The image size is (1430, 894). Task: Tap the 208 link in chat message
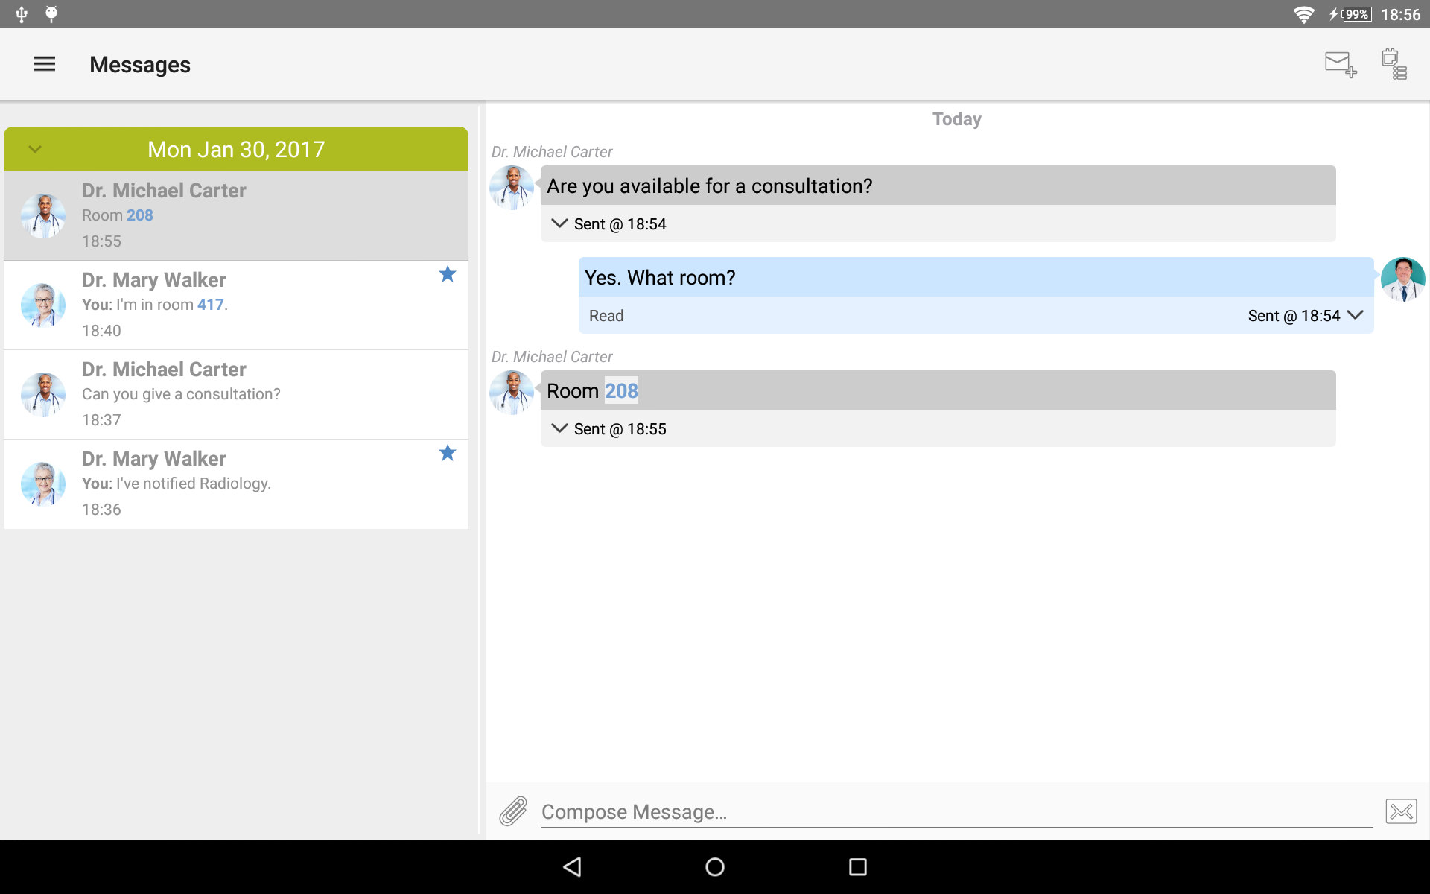(621, 390)
